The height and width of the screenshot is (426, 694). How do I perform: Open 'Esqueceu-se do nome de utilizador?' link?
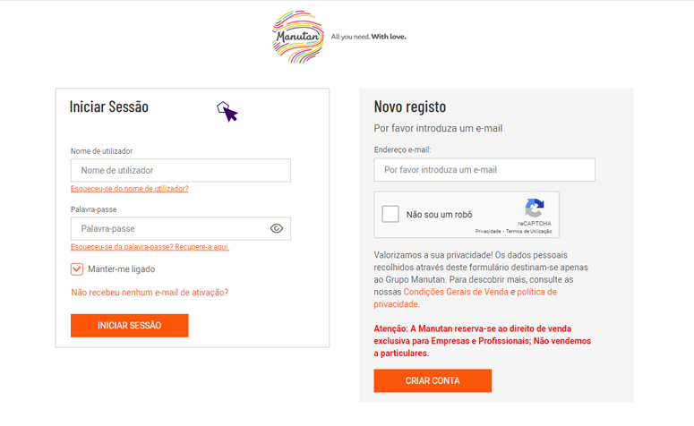point(130,189)
